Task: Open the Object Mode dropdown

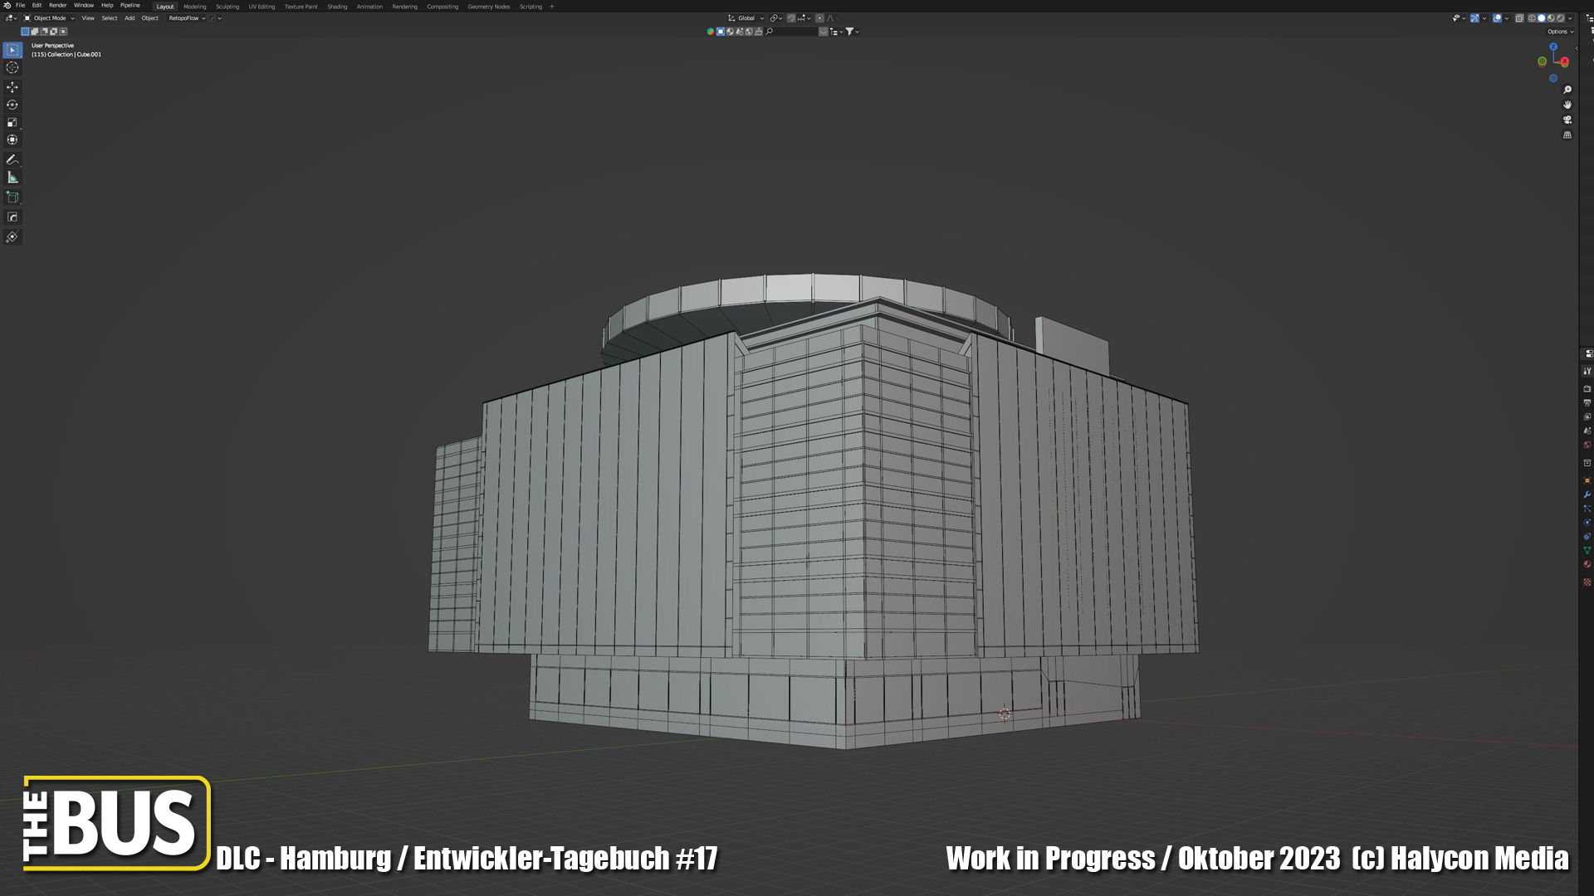Action: tap(49, 18)
